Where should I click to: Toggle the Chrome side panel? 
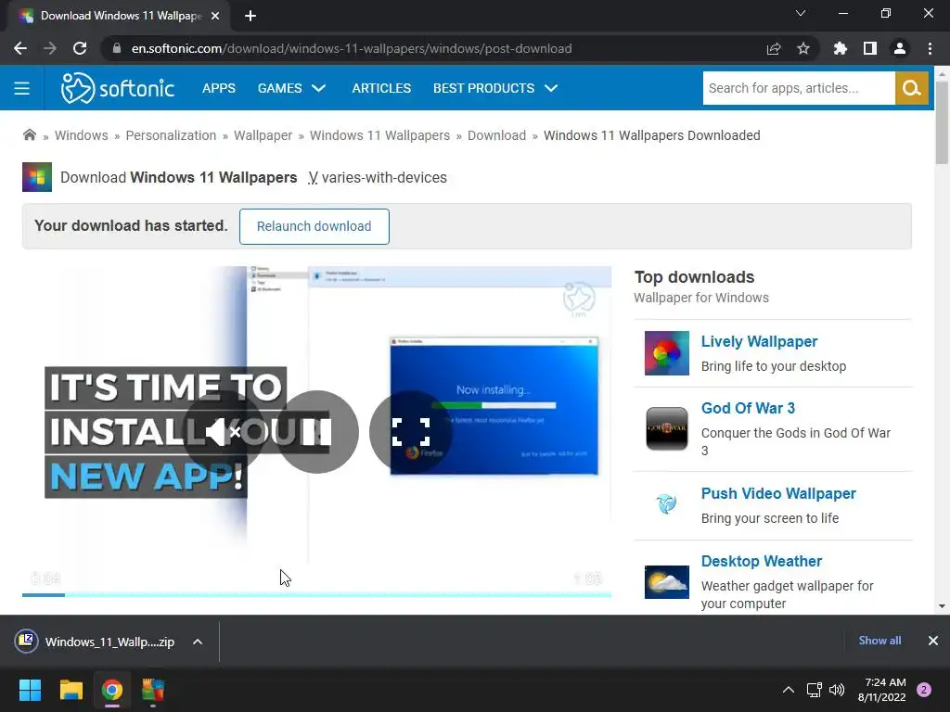870,48
